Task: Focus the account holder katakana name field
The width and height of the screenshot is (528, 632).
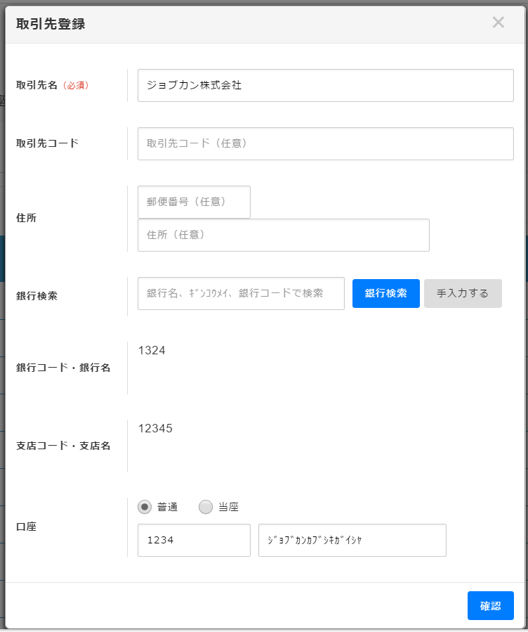Action: 352,540
